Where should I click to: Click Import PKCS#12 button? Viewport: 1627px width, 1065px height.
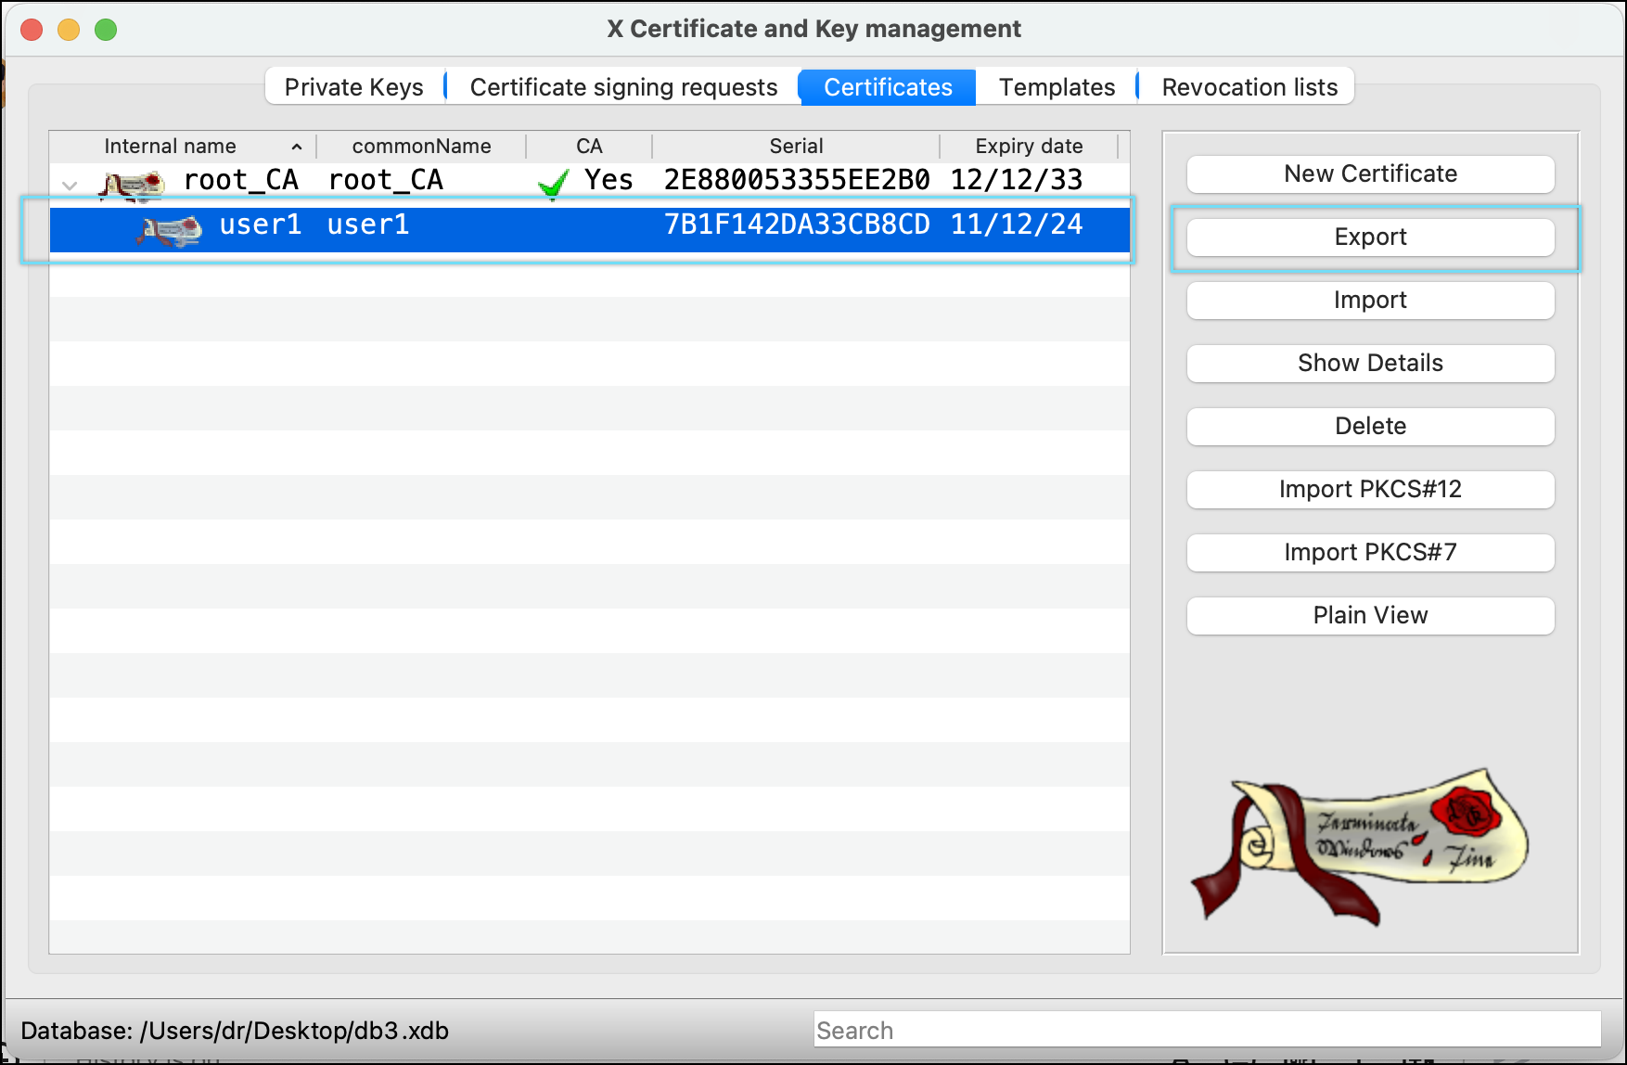point(1370,490)
